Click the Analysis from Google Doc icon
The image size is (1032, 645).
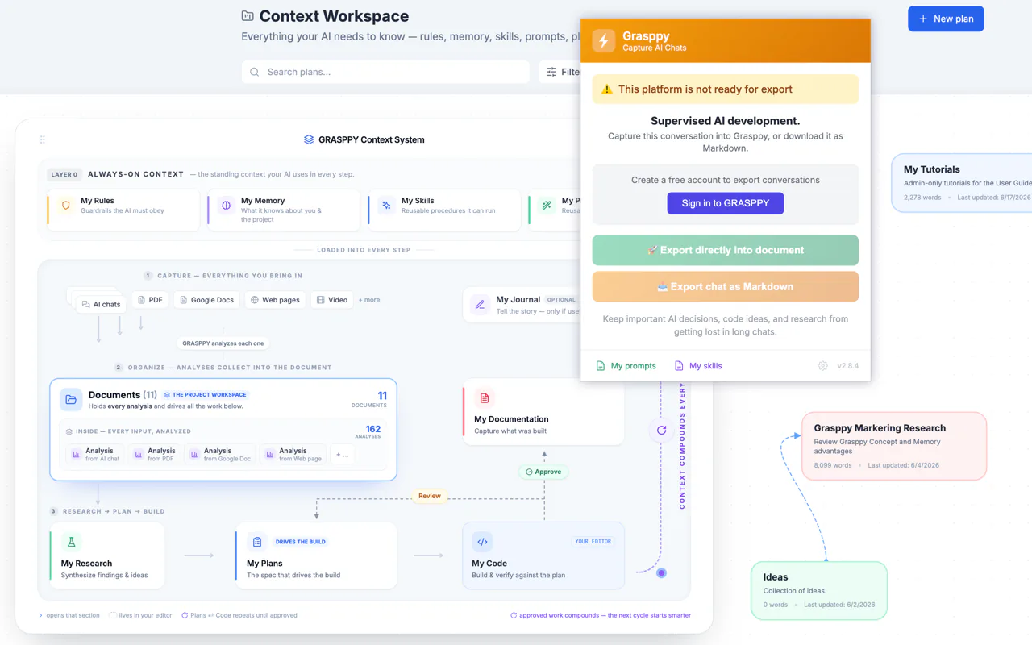(195, 455)
